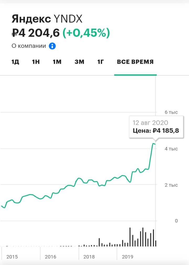Click the 4 тыс axis label

pyautogui.click(x=171, y=149)
